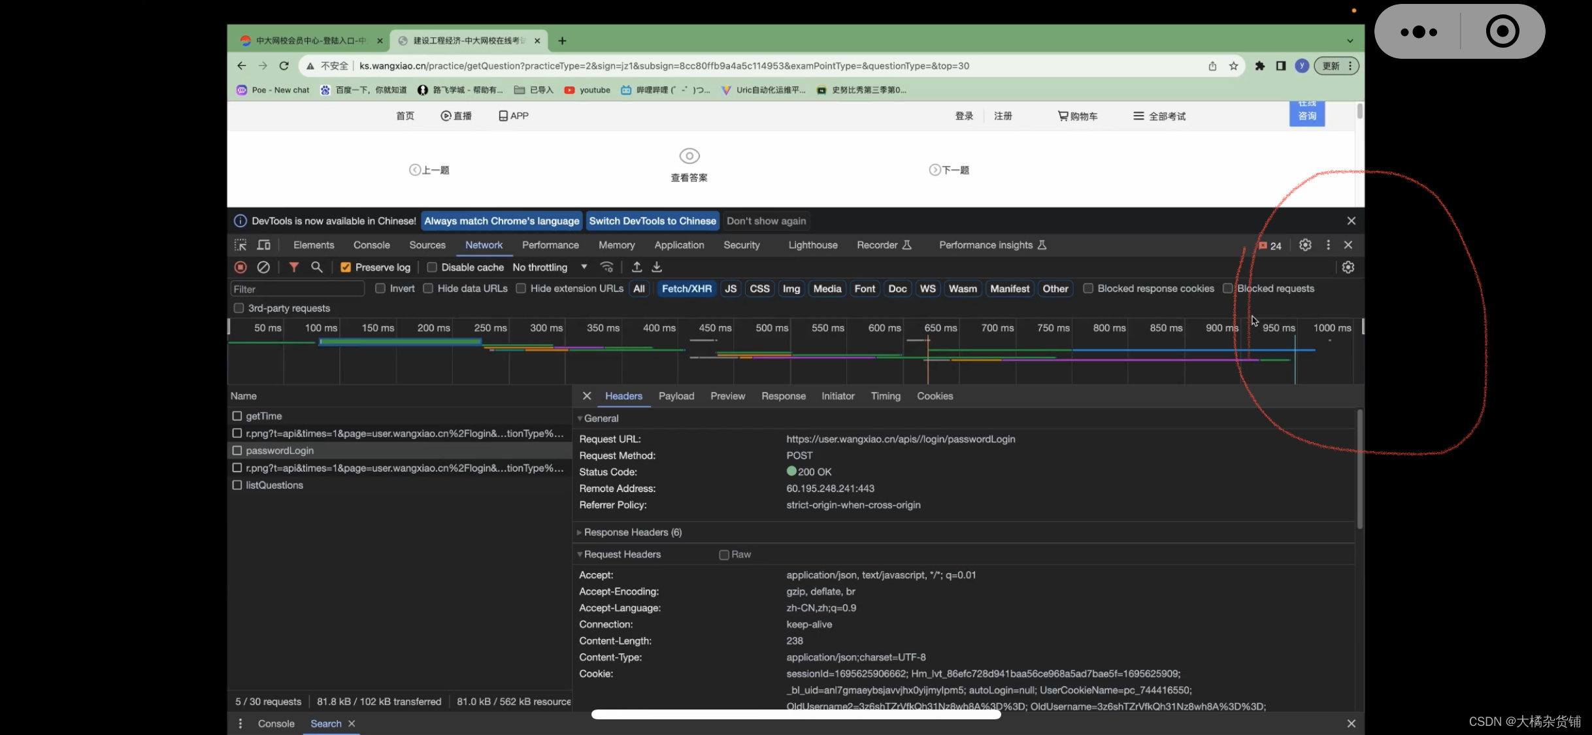This screenshot has height=735, width=1592.
Task: Click the 查看答案 eye icon
Action: (x=689, y=156)
